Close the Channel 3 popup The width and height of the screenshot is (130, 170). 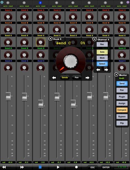(95, 39)
